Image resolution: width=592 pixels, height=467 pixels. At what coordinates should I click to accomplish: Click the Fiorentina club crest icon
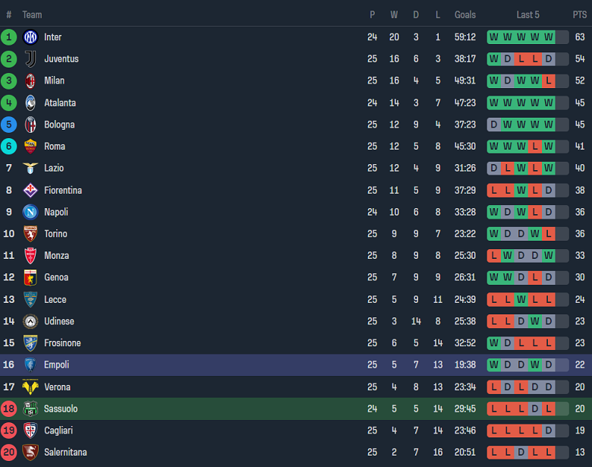pos(30,191)
